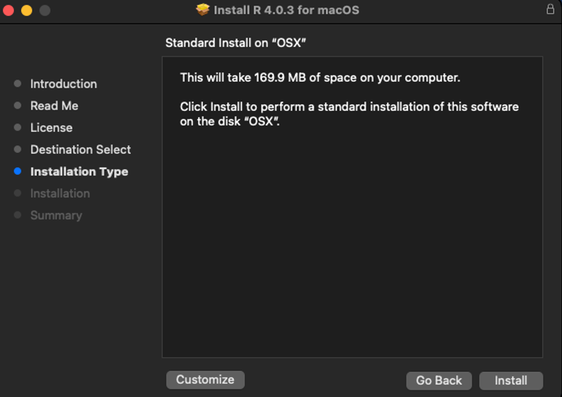Click the bullet dot beside Destination Select
562x397 pixels.
[18, 149]
